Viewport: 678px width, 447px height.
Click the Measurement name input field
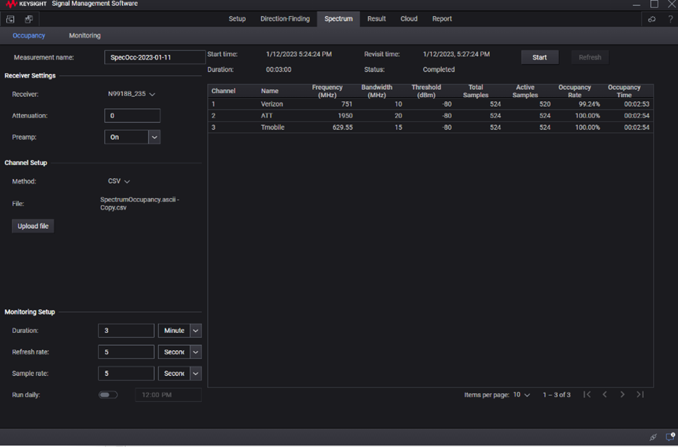click(x=155, y=57)
